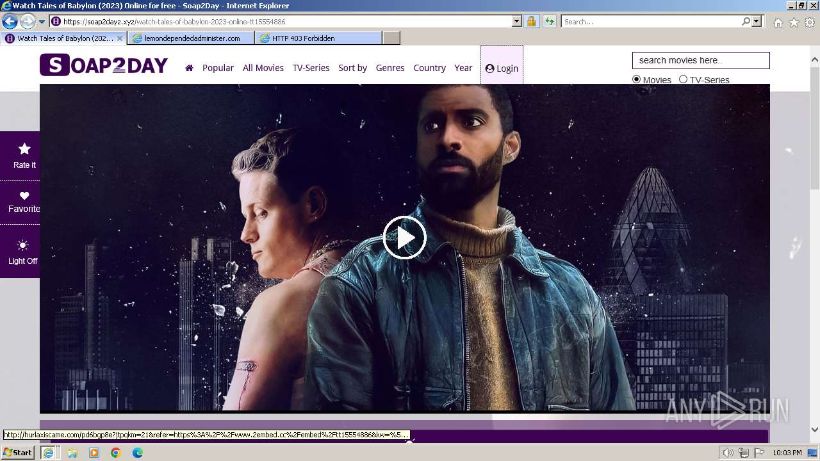Open Google Chrome from the taskbar

116,453
